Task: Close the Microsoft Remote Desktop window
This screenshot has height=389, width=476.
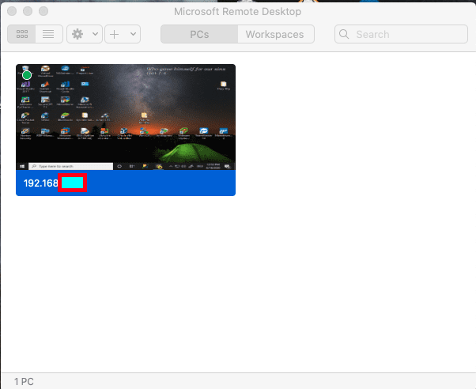Action: pyautogui.click(x=12, y=11)
